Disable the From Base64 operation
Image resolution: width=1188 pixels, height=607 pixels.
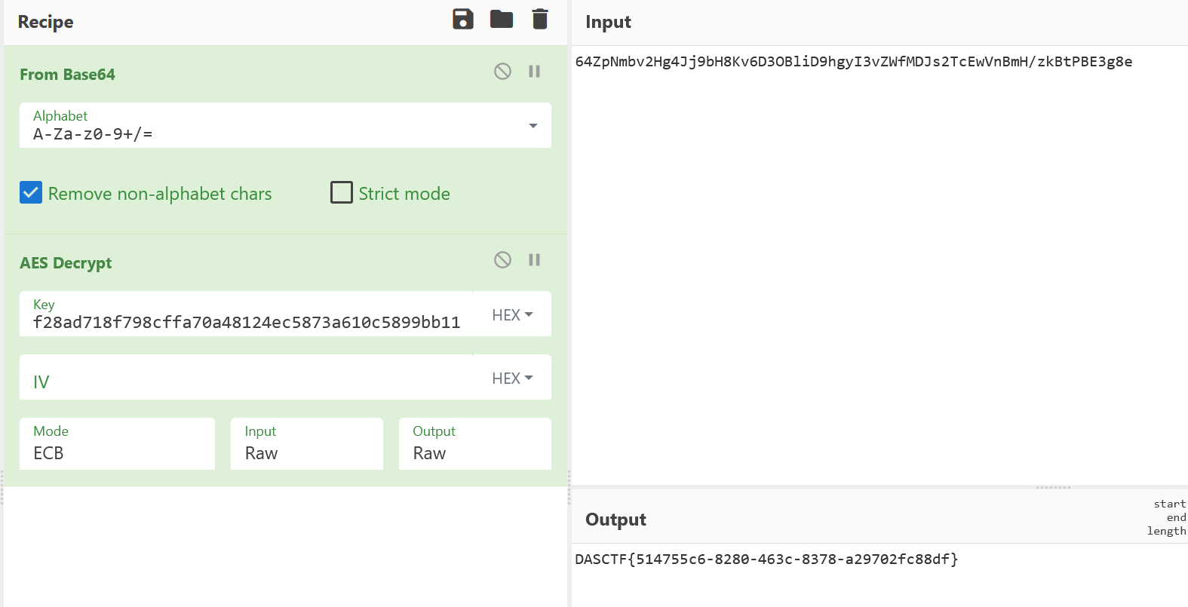click(x=502, y=72)
